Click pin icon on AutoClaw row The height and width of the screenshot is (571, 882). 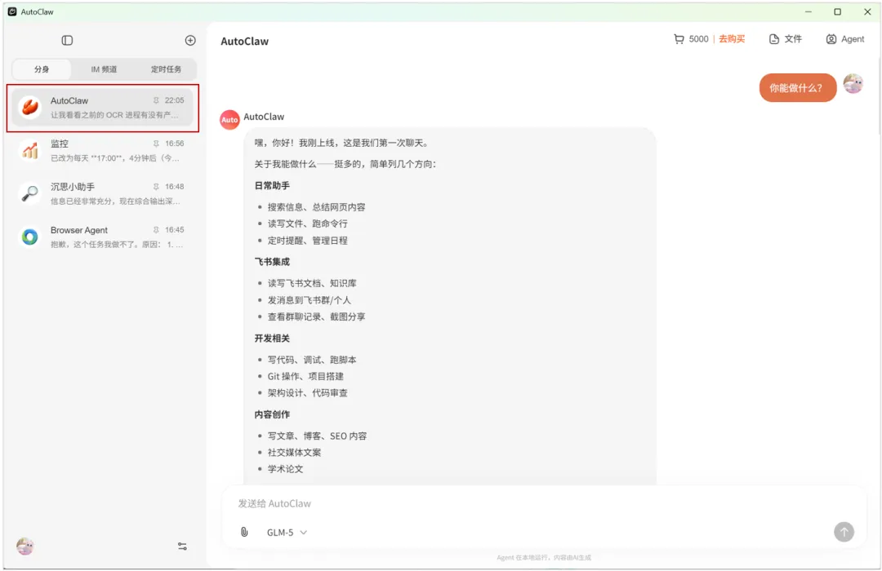coord(156,100)
